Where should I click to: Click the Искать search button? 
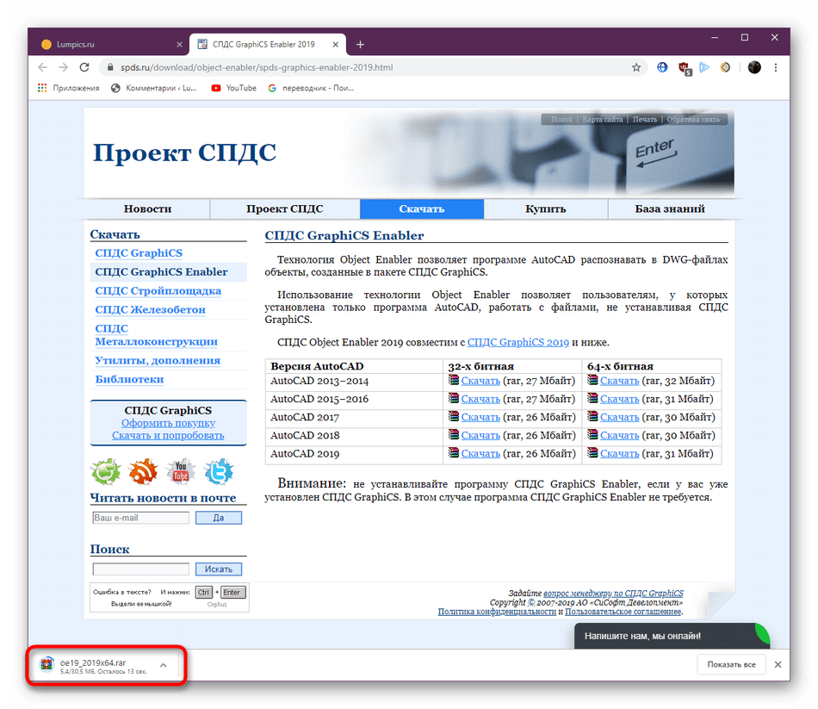click(219, 569)
